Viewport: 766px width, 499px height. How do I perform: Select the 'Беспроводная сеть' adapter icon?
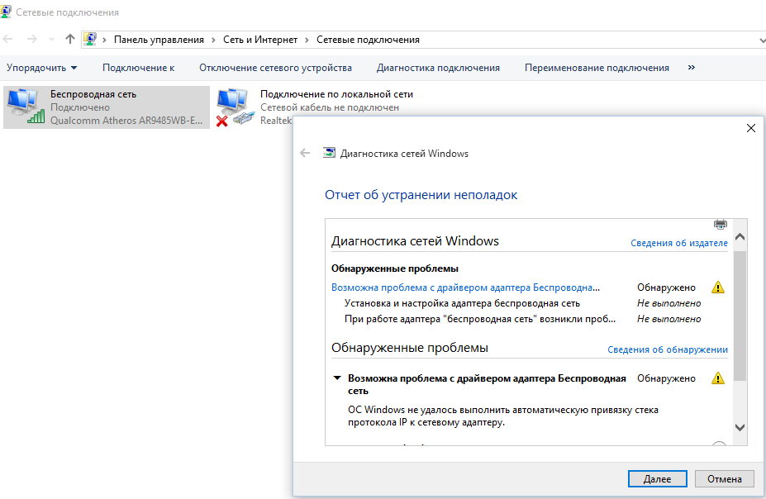pyautogui.click(x=26, y=106)
